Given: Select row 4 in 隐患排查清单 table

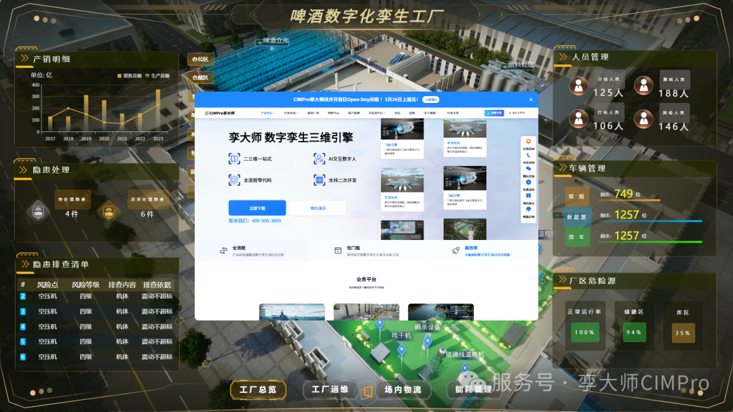Looking at the screenshot, I should pyautogui.click(x=97, y=327).
